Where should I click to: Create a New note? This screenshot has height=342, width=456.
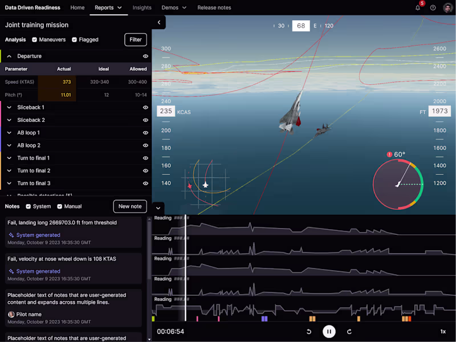click(130, 206)
